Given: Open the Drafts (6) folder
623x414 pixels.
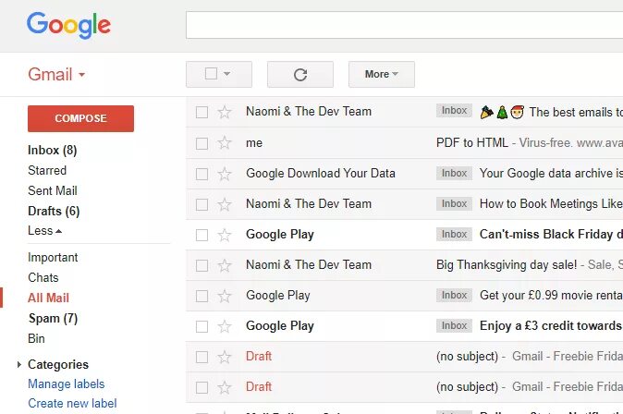Looking at the screenshot, I should pos(54,211).
